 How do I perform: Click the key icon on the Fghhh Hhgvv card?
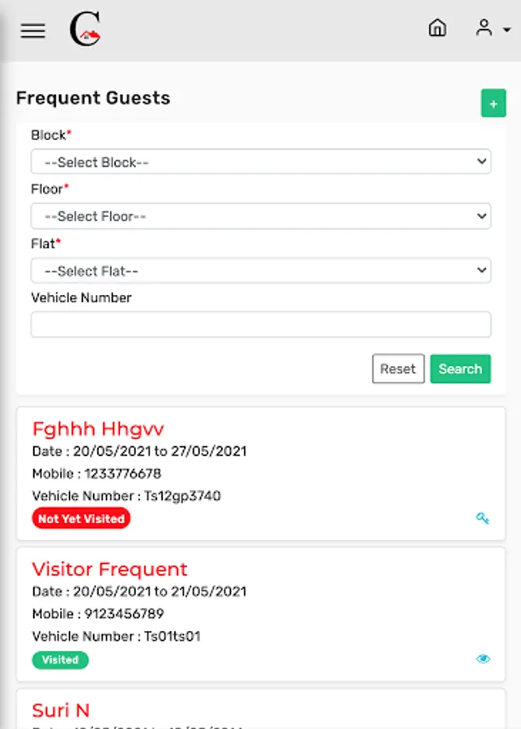click(483, 518)
